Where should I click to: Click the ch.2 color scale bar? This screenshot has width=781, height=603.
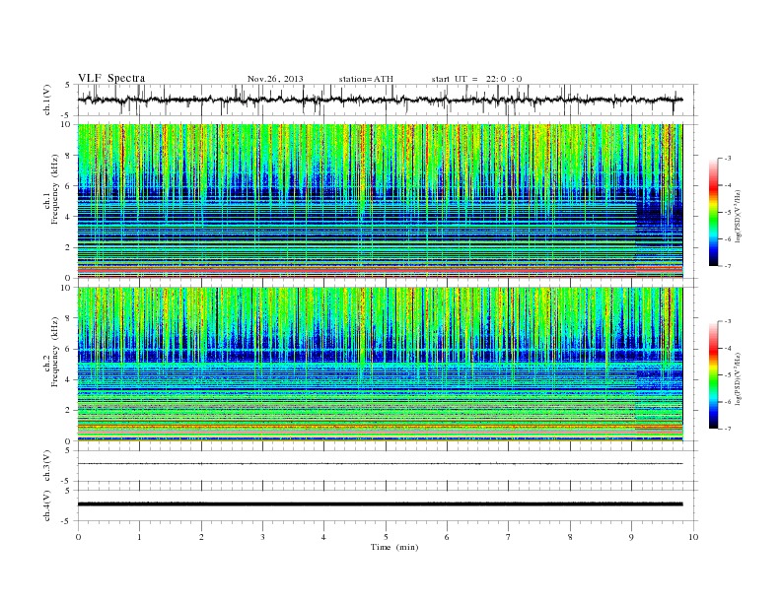pos(714,375)
